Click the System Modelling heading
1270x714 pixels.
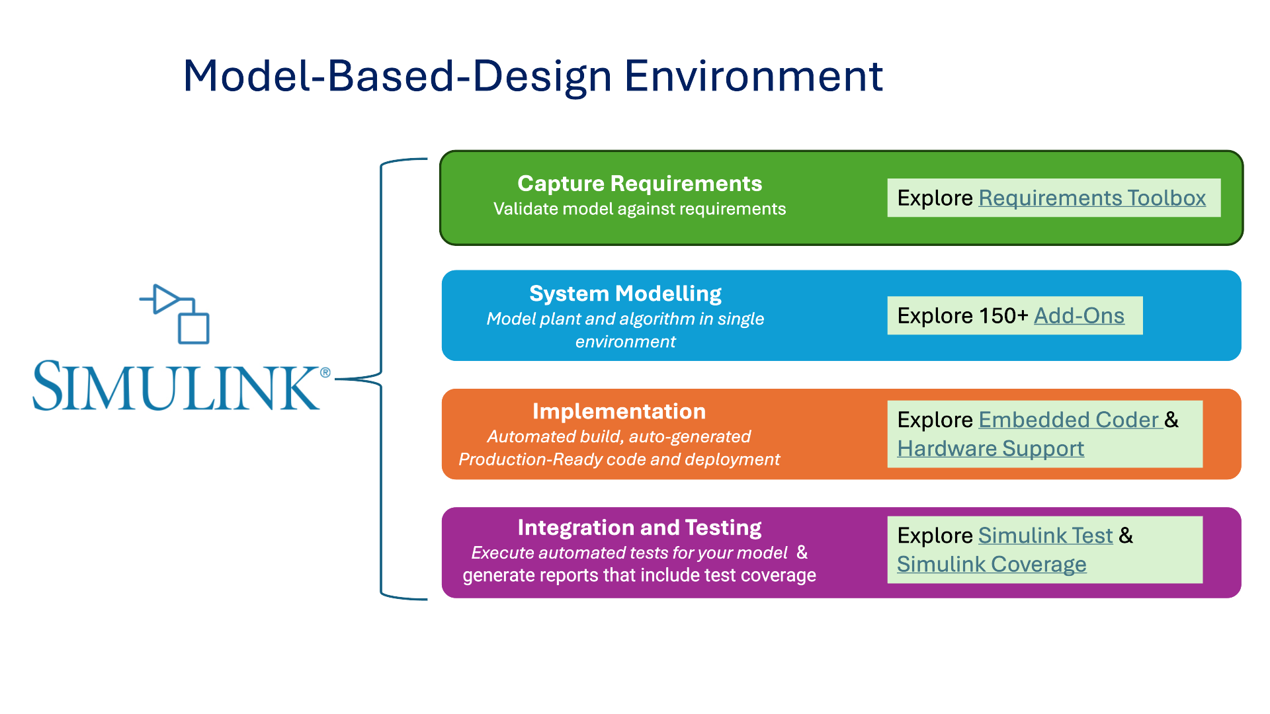click(625, 294)
